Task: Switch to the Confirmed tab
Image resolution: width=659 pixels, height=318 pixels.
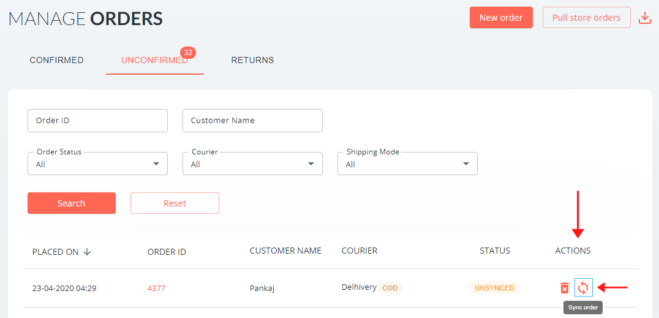Action: [x=56, y=60]
